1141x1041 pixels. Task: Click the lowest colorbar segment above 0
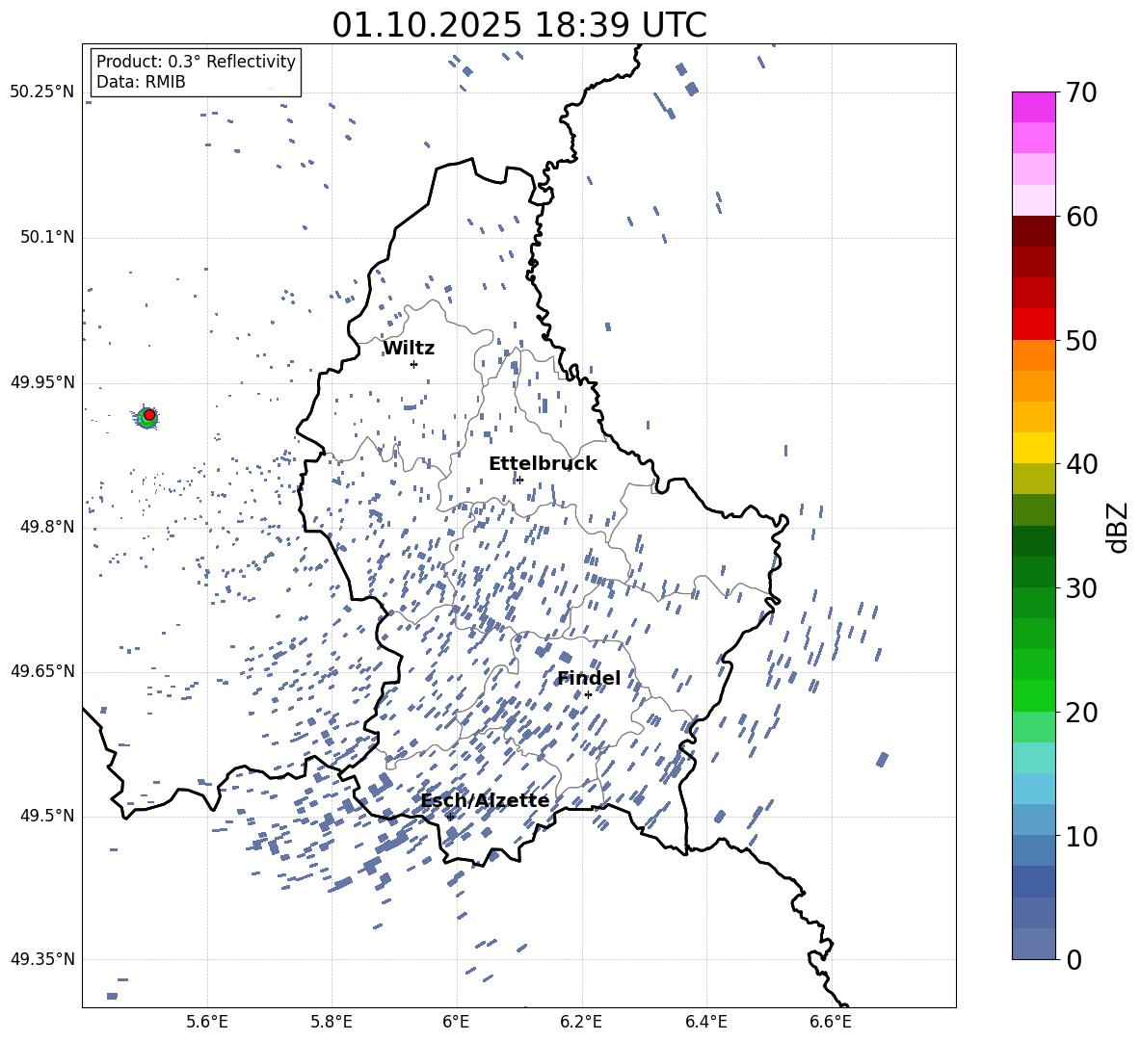[x=1033, y=944]
